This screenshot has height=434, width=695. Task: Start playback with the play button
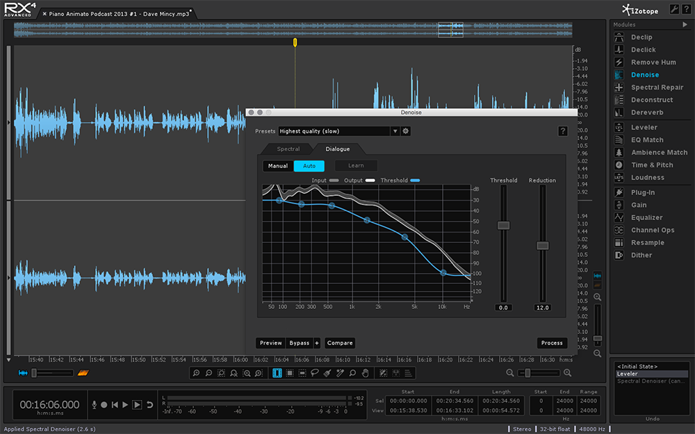coord(125,405)
